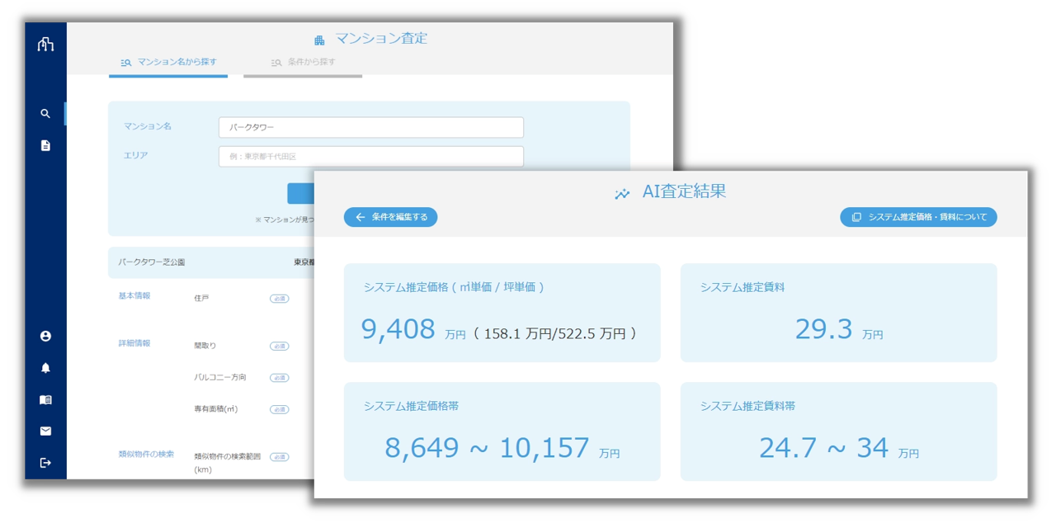Viewport: 1056px width, 528px height.
Task: Open messages via the envelope icon
Action: [45, 431]
